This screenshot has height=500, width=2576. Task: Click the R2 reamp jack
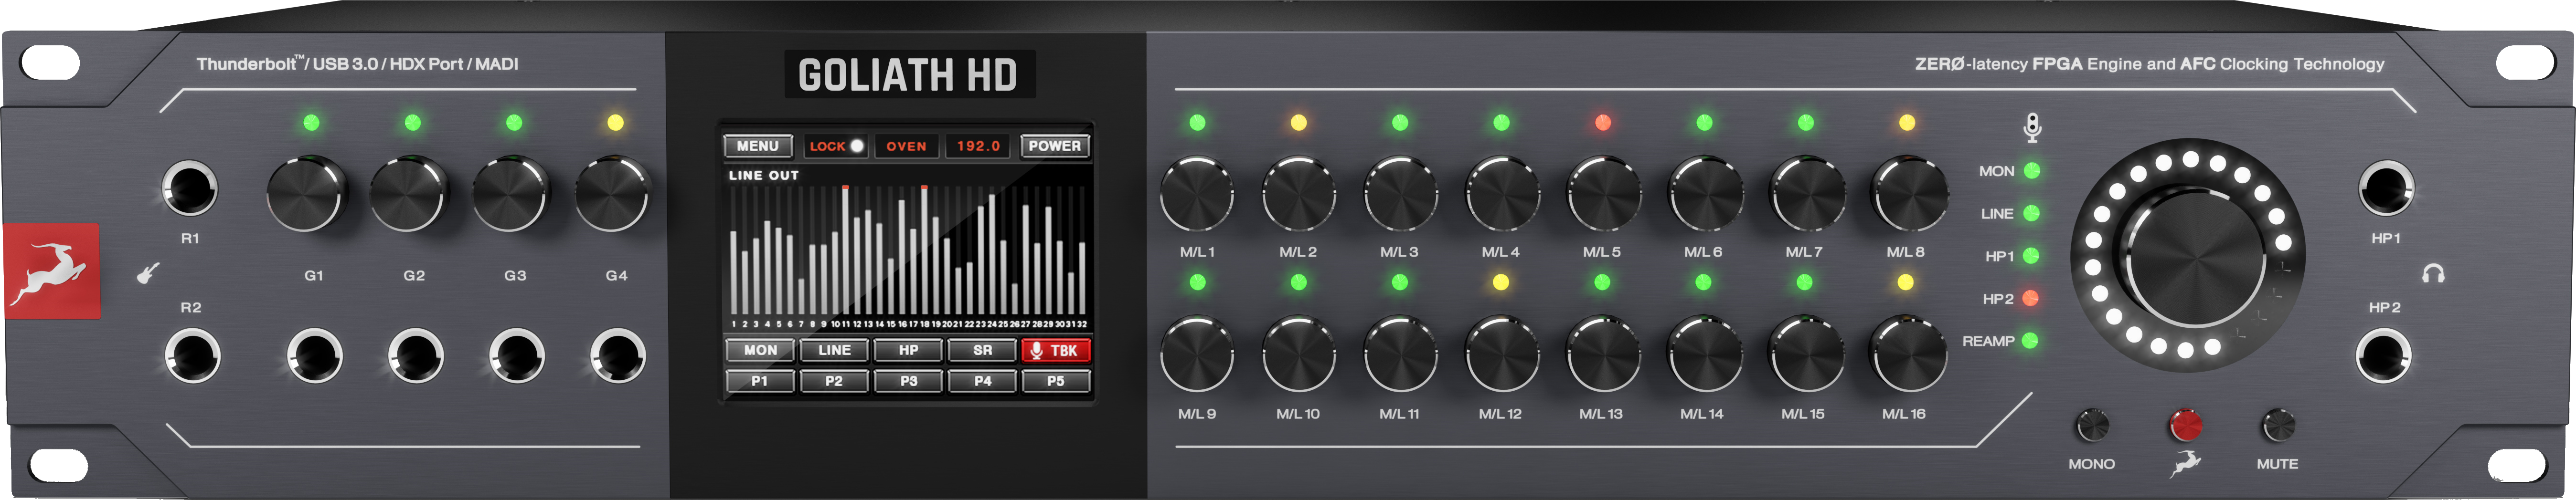pyautogui.click(x=192, y=355)
